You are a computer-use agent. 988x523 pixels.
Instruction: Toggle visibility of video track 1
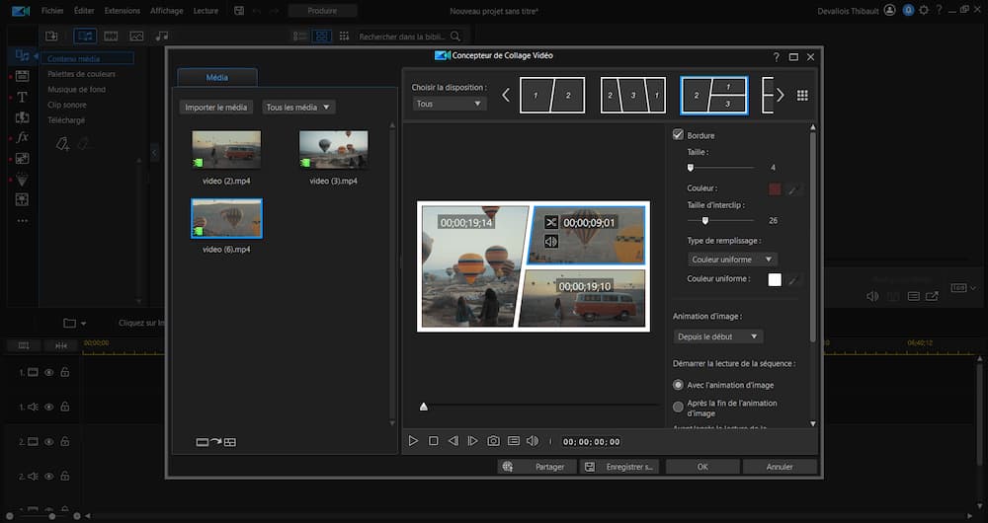(48, 373)
